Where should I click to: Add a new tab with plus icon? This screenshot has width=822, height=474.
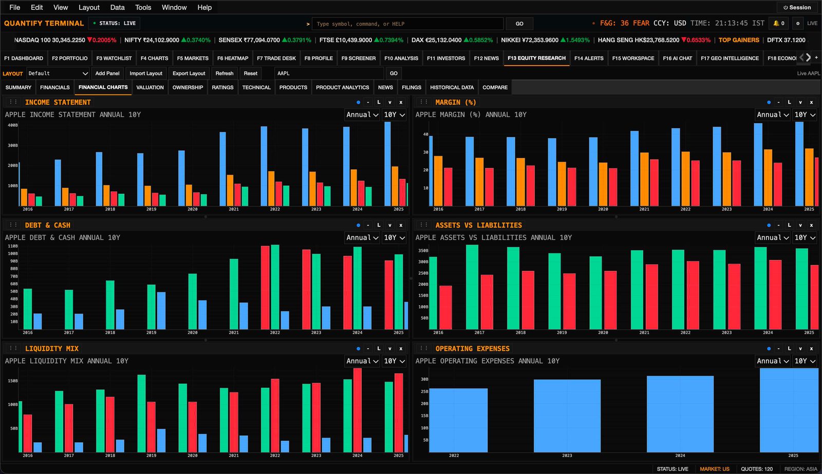coord(816,57)
